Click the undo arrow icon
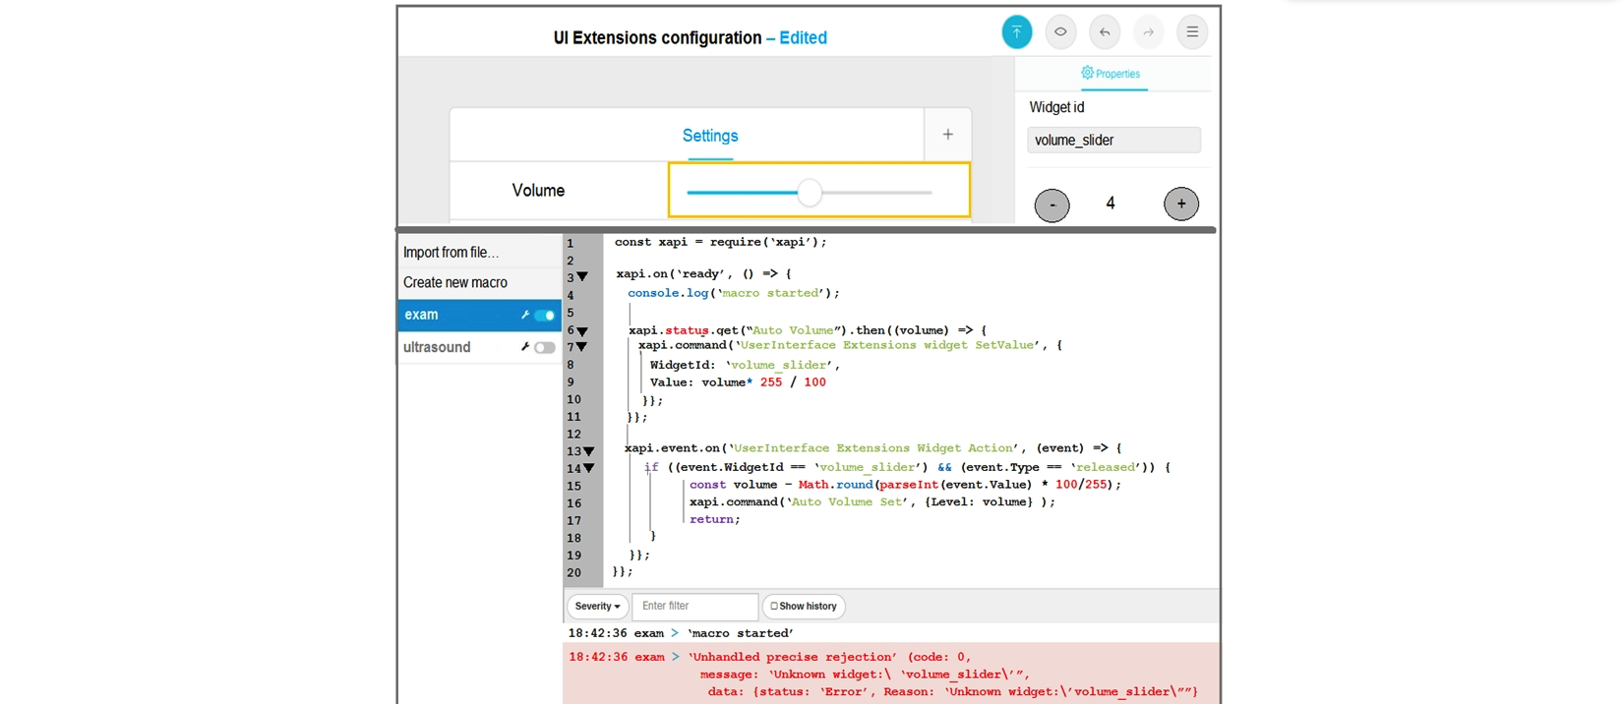The height and width of the screenshot is (704, 1622). point(1105,31)
